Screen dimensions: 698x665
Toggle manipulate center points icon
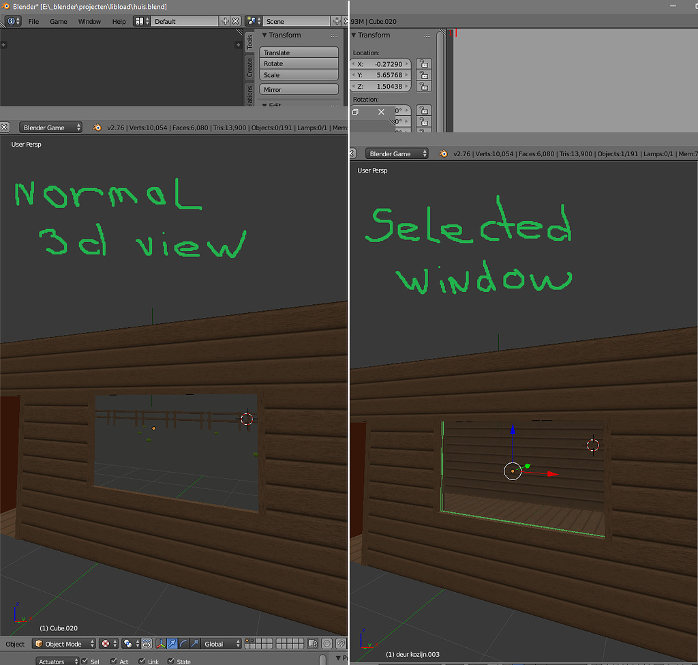pyautogui.click(x=147, y=644)
